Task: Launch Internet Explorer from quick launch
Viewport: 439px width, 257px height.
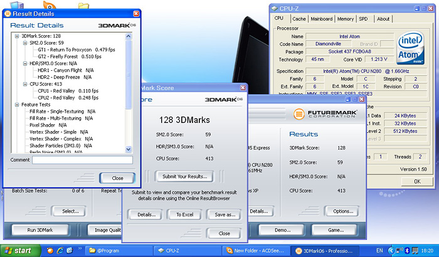Action: pos(60,250)
